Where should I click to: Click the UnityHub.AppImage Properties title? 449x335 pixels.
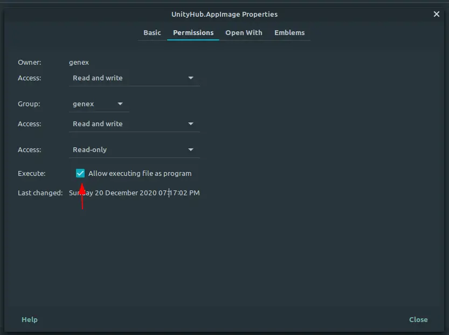point(224,15)
